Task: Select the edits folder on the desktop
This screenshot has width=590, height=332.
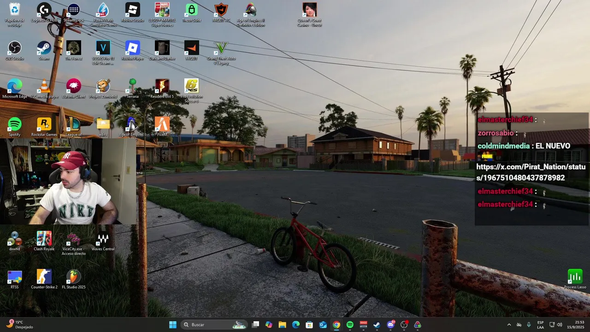Action: 103,126
